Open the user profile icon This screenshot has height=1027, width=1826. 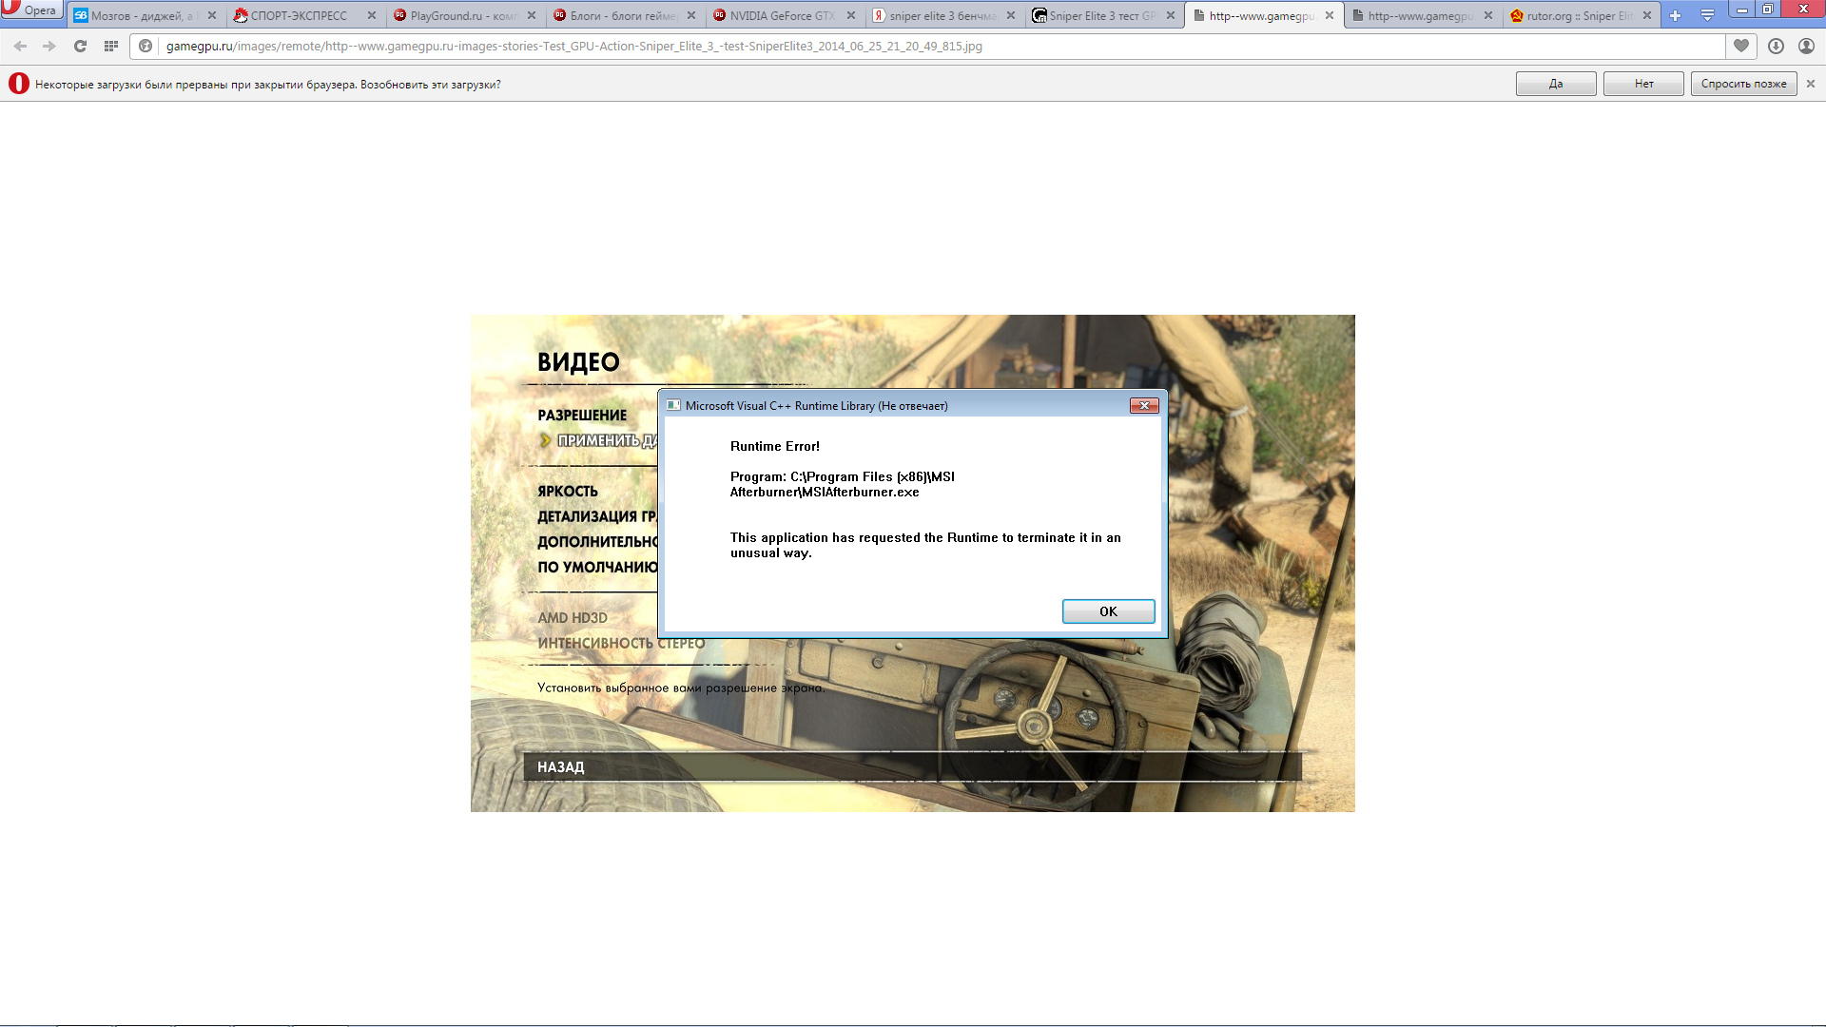(x=1806, y=46)
